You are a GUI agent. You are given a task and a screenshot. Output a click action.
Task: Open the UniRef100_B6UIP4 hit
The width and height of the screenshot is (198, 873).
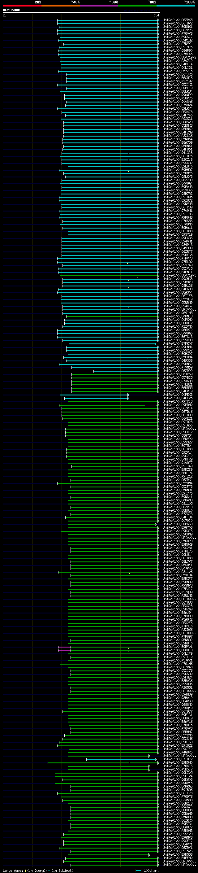[x=178, y=473]
